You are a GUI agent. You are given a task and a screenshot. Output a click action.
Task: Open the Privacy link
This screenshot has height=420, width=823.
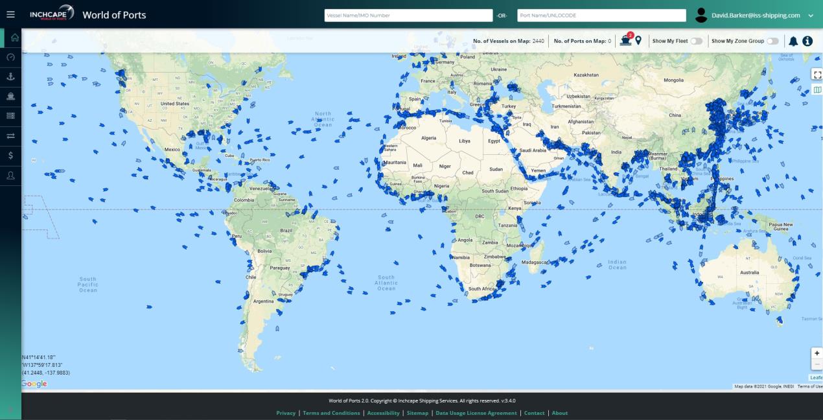tap(286, 413)
